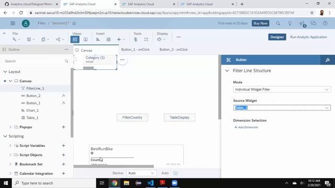Open Visual Studio Code from taskbar
Image resolution: width=335 pixels, height=188 pixels.
150,183
